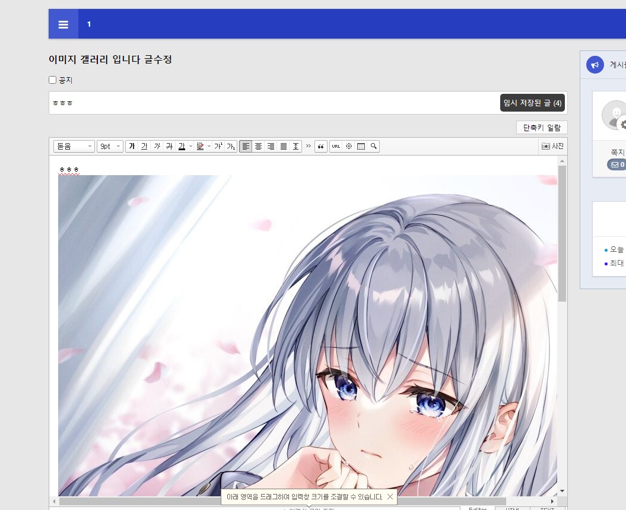626x510 pixels.
Task: Apply subscript formatting
Action: pos(231,146)
